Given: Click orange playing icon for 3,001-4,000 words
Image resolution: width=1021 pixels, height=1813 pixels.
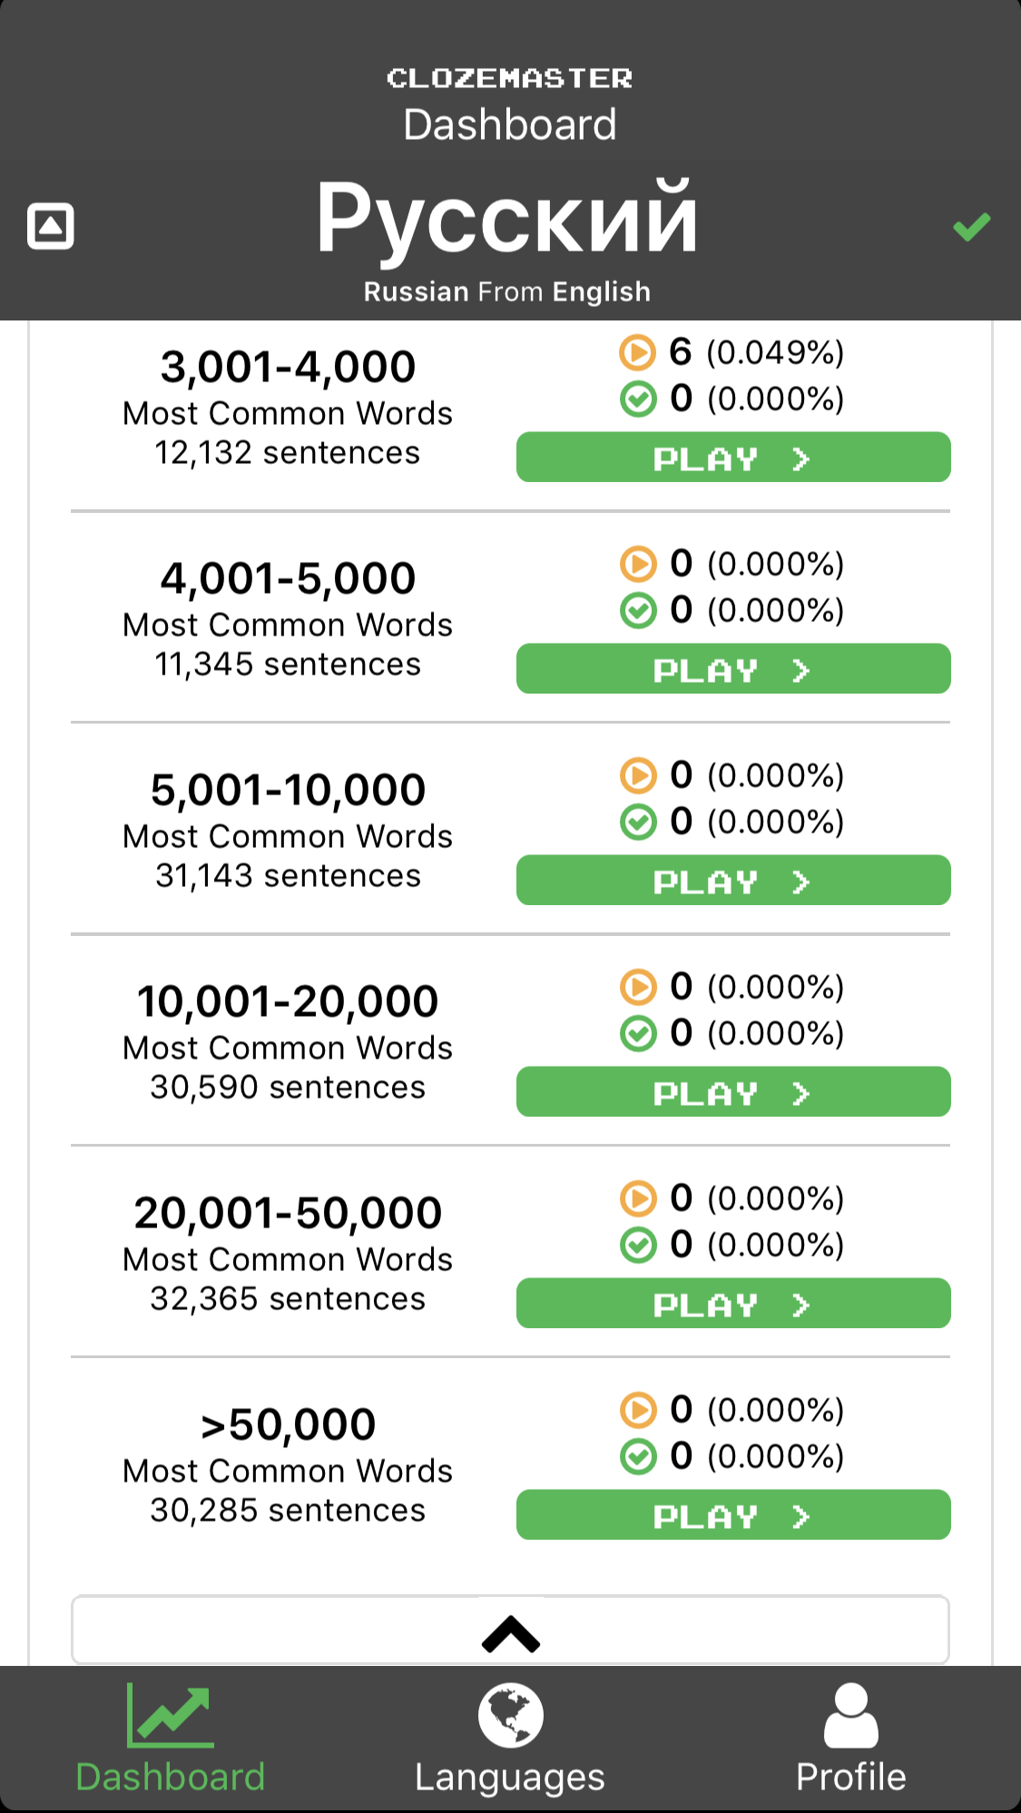Looking at the screenshot, I should tap(638, 352).
